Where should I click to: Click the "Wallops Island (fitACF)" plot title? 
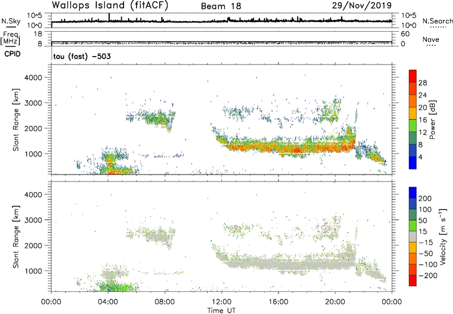click(x=110, y=6)
